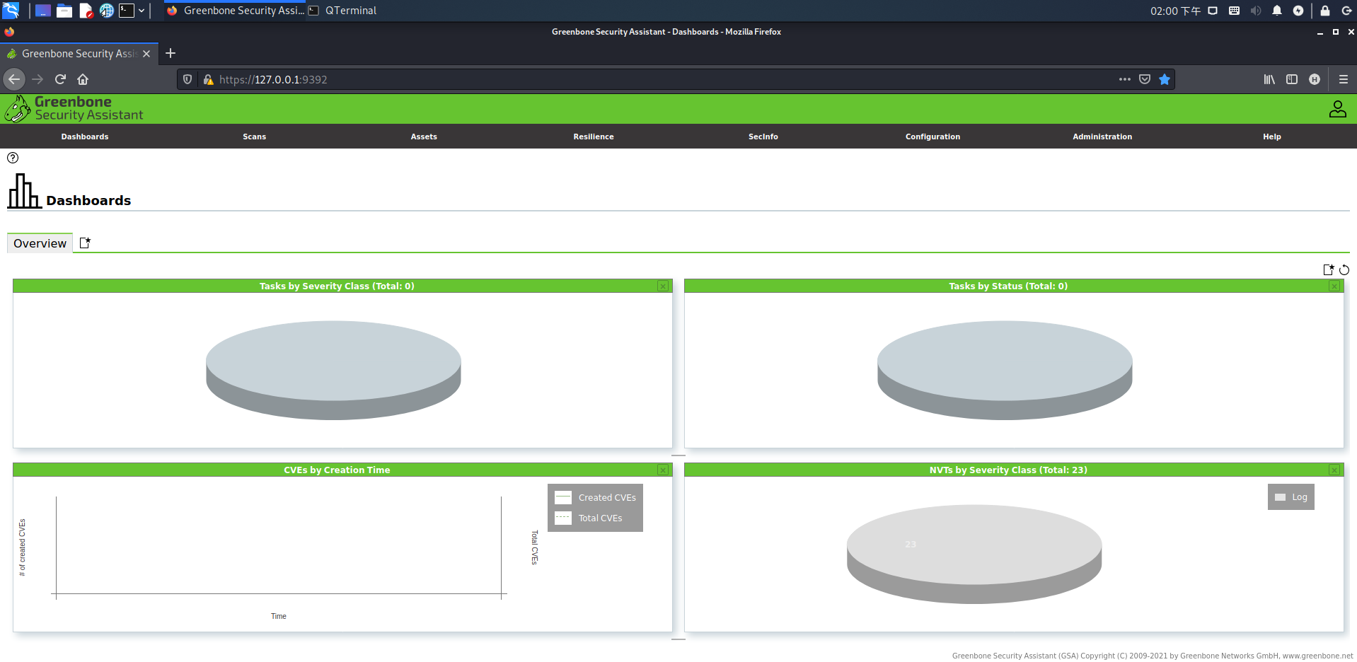Open page actions three-dots menu
The height and width of the screenshot is (662, 1357).
coord(1125,79)
